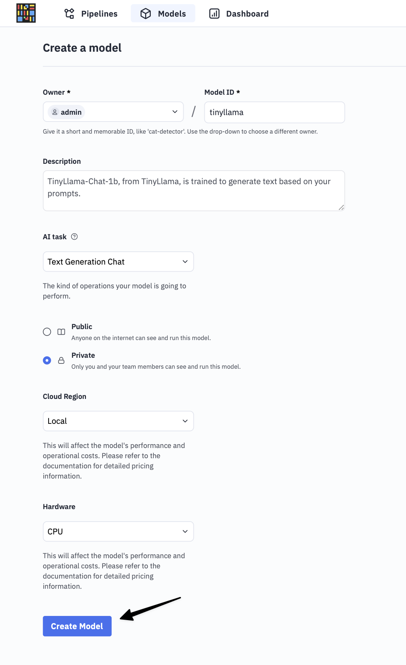The height and width of the screenshot is (665, 406).
Task: Click the Private lock icon
Action: point(61,360)
